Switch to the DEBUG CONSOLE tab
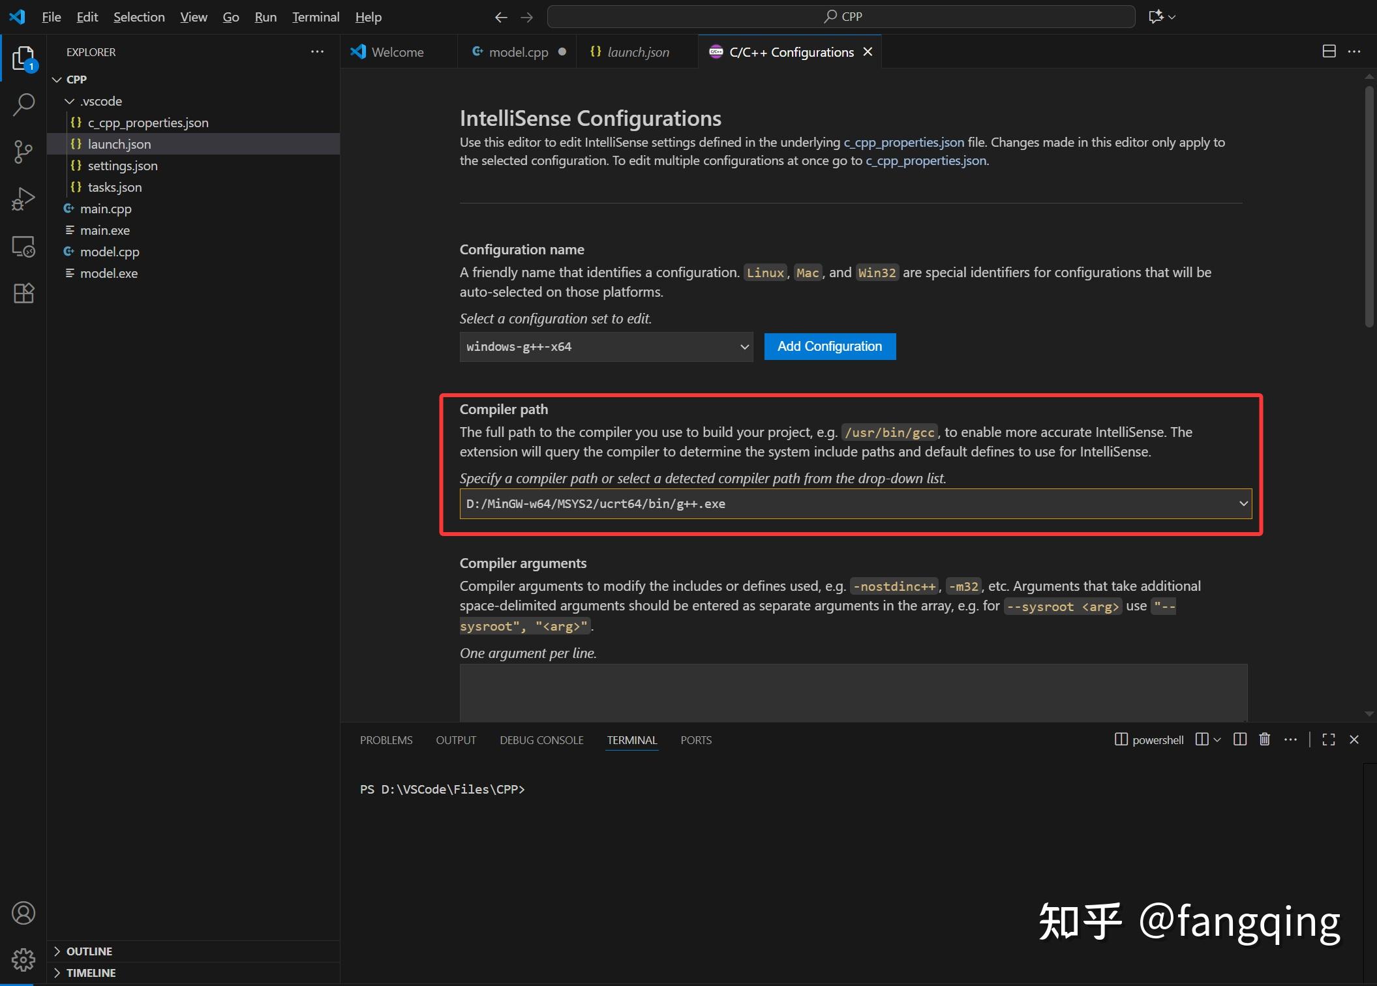 tap(541, 739)
